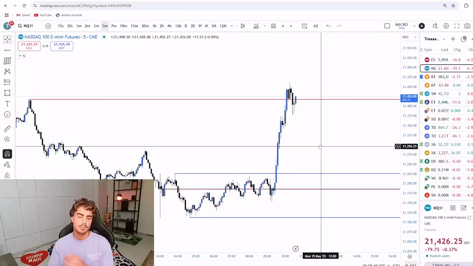Open the Measure ruler tool

pyautogui.click(x=7, y=128)
